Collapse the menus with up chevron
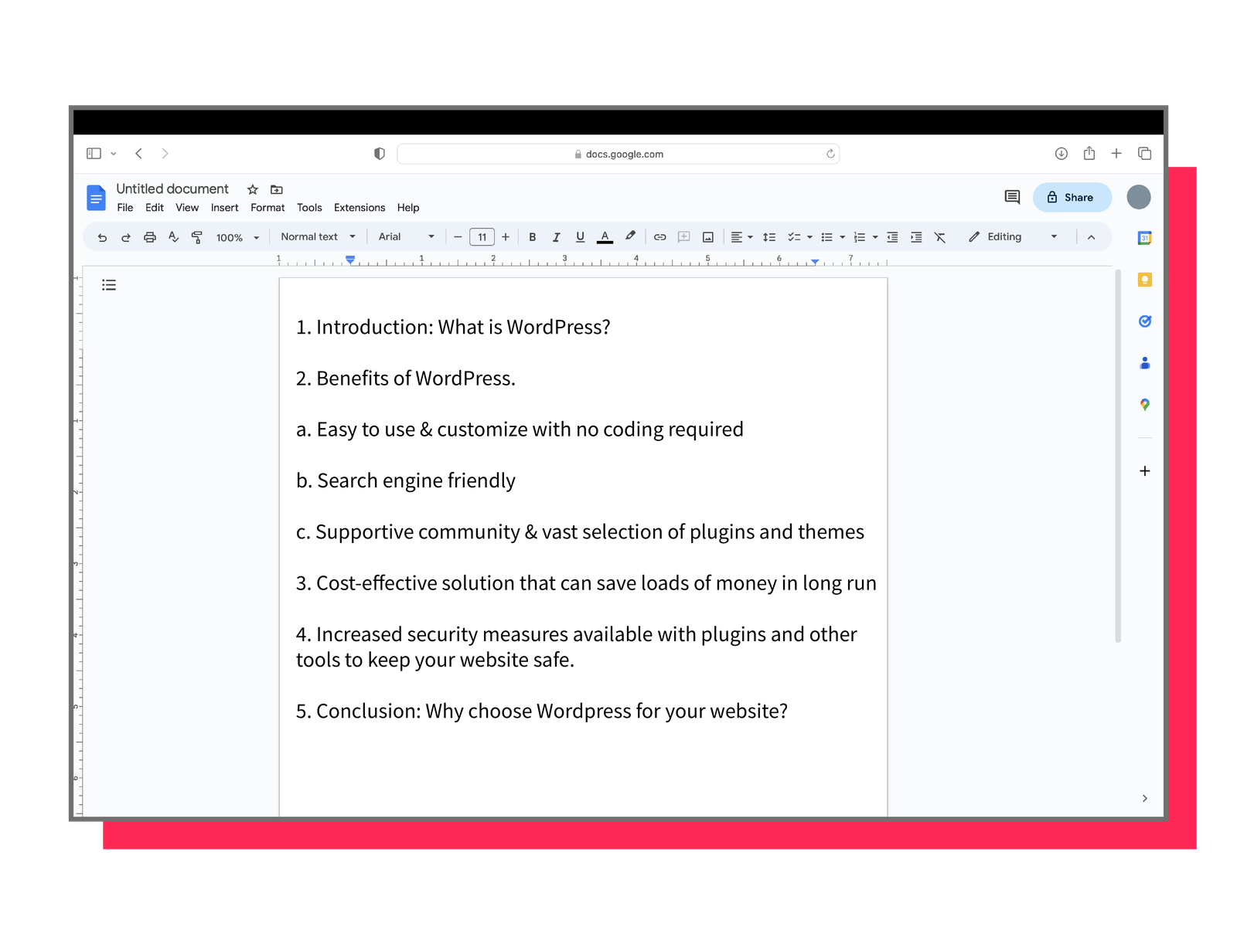Screen dimensions: 1237x927 (1091, 237)
